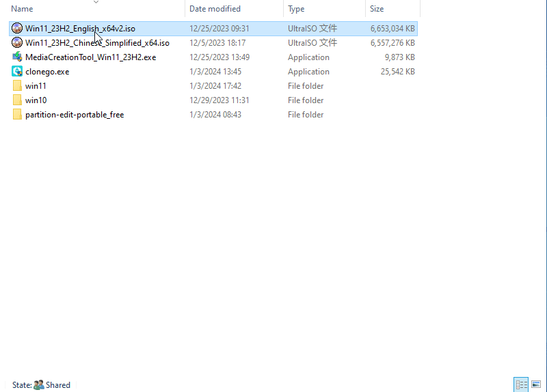Select partition-edit-portable_free folder name

[75, 114]
